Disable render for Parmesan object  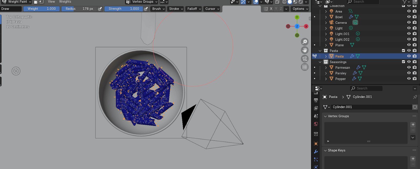point(414,67)
